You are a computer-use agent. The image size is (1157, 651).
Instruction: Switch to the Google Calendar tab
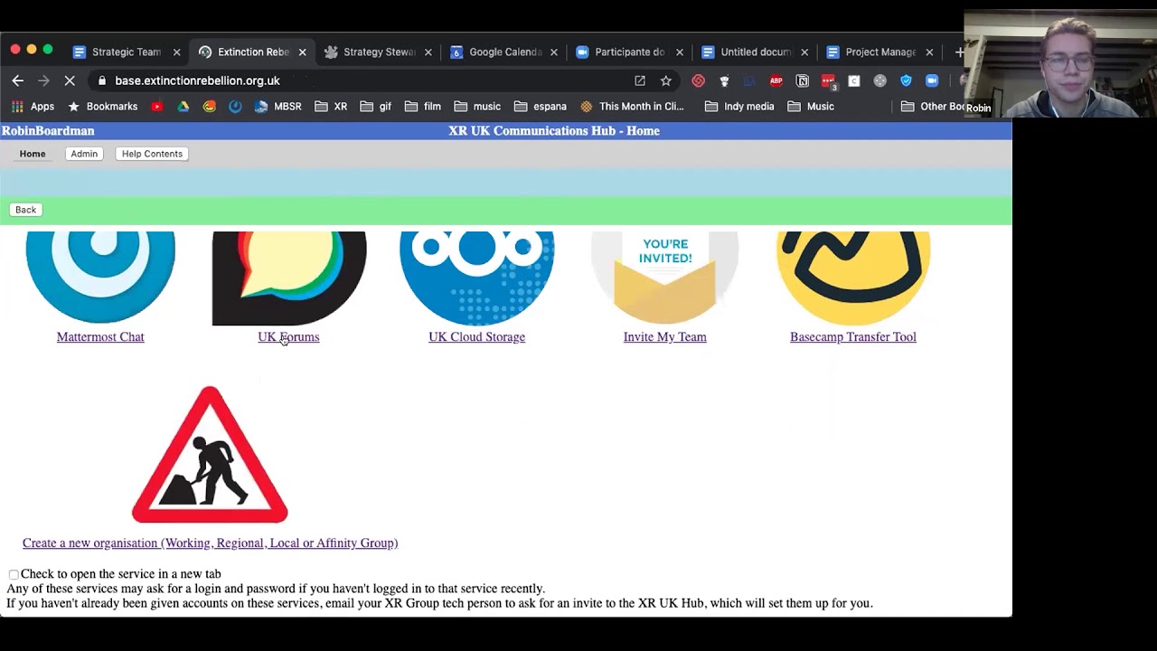pos(503,52)
